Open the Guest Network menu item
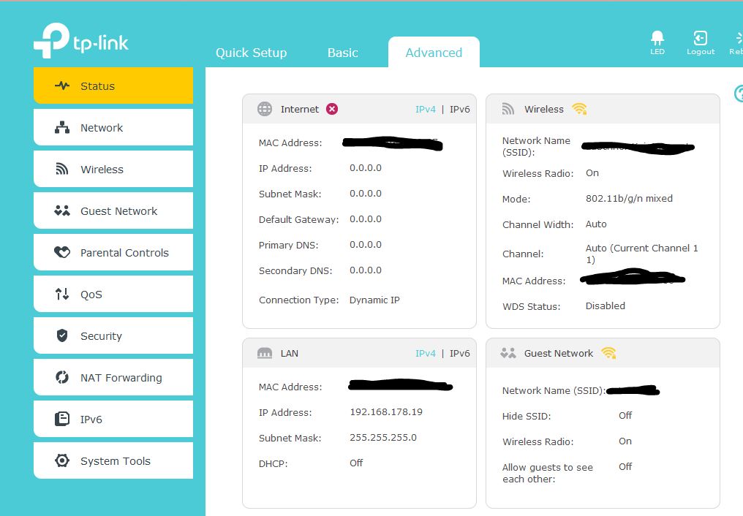 pyautogui.click(x=113, y=210)
